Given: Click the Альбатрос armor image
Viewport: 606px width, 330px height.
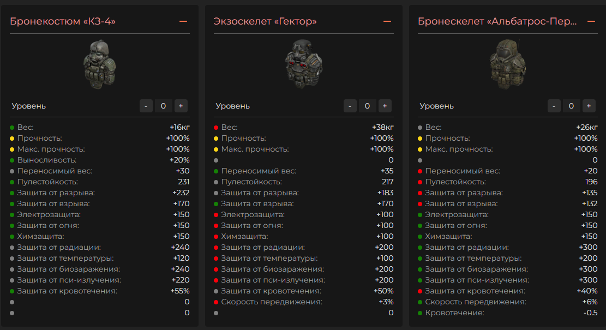Looking at the screenshot, I should click(508, 64).
